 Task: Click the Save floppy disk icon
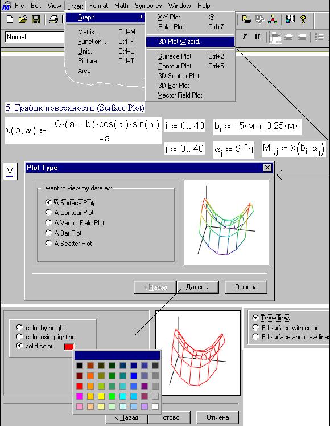click(x=36, y=19)
